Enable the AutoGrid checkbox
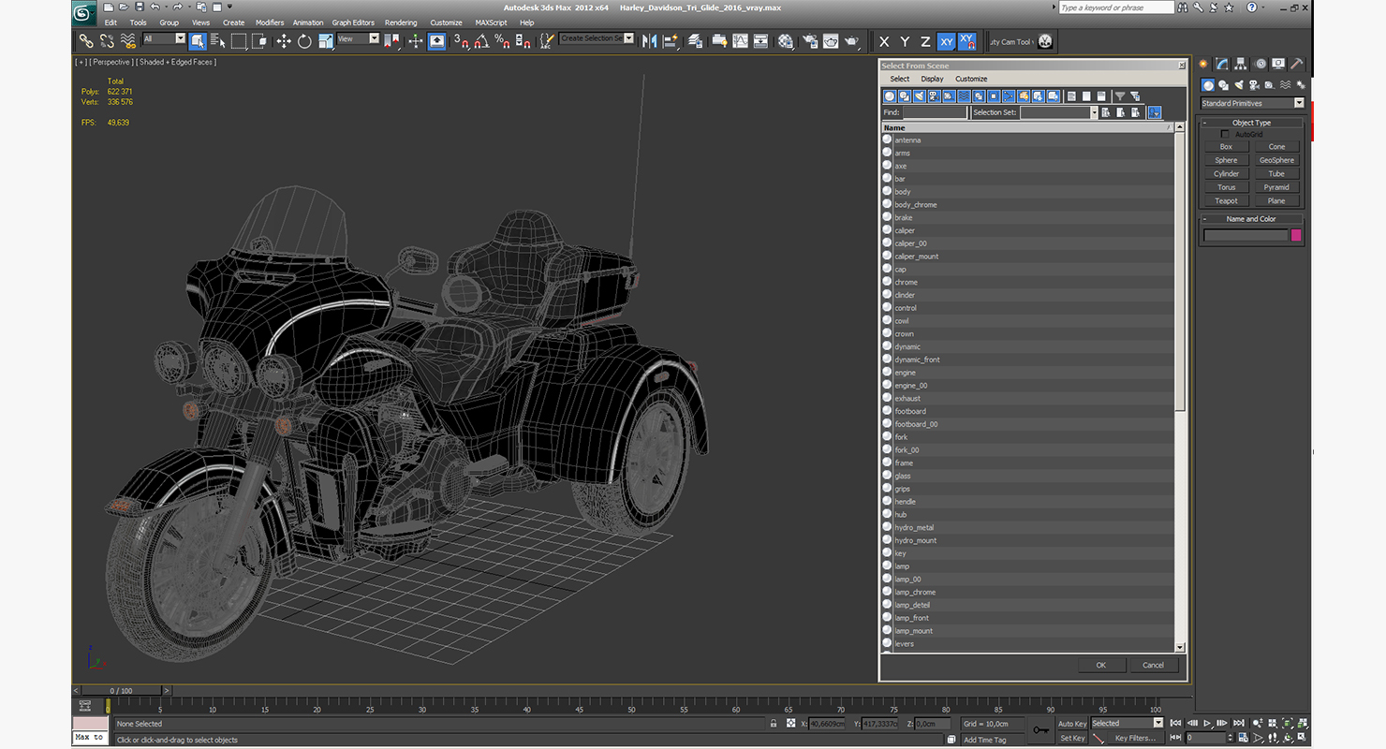Viewport: 1386px width, 749px height. pos(1225,135)
